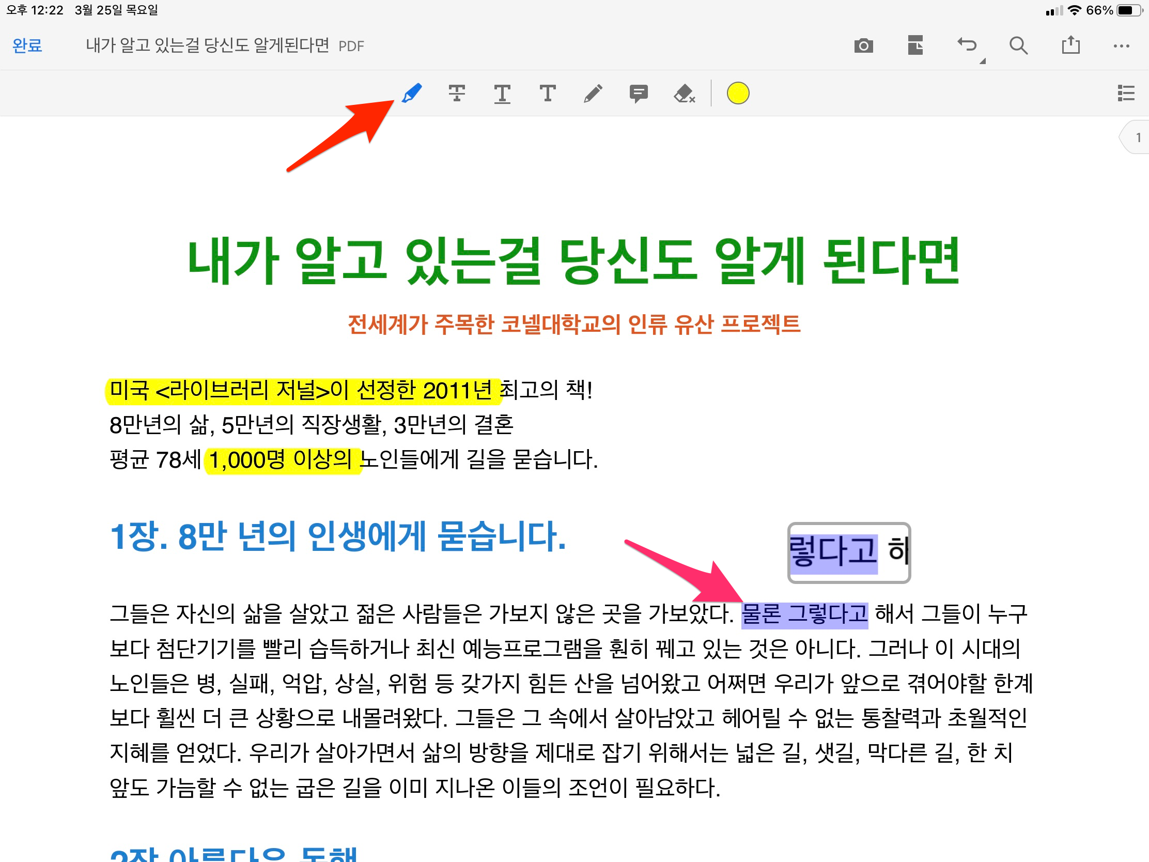Screen dimensions: 1149x862
Task: Tap the selected text 물론 그렇다고
Action: [804, 614]
